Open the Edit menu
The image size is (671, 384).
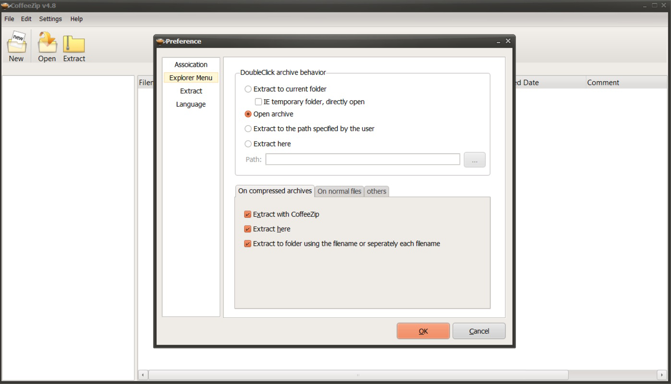click(26, 19)
